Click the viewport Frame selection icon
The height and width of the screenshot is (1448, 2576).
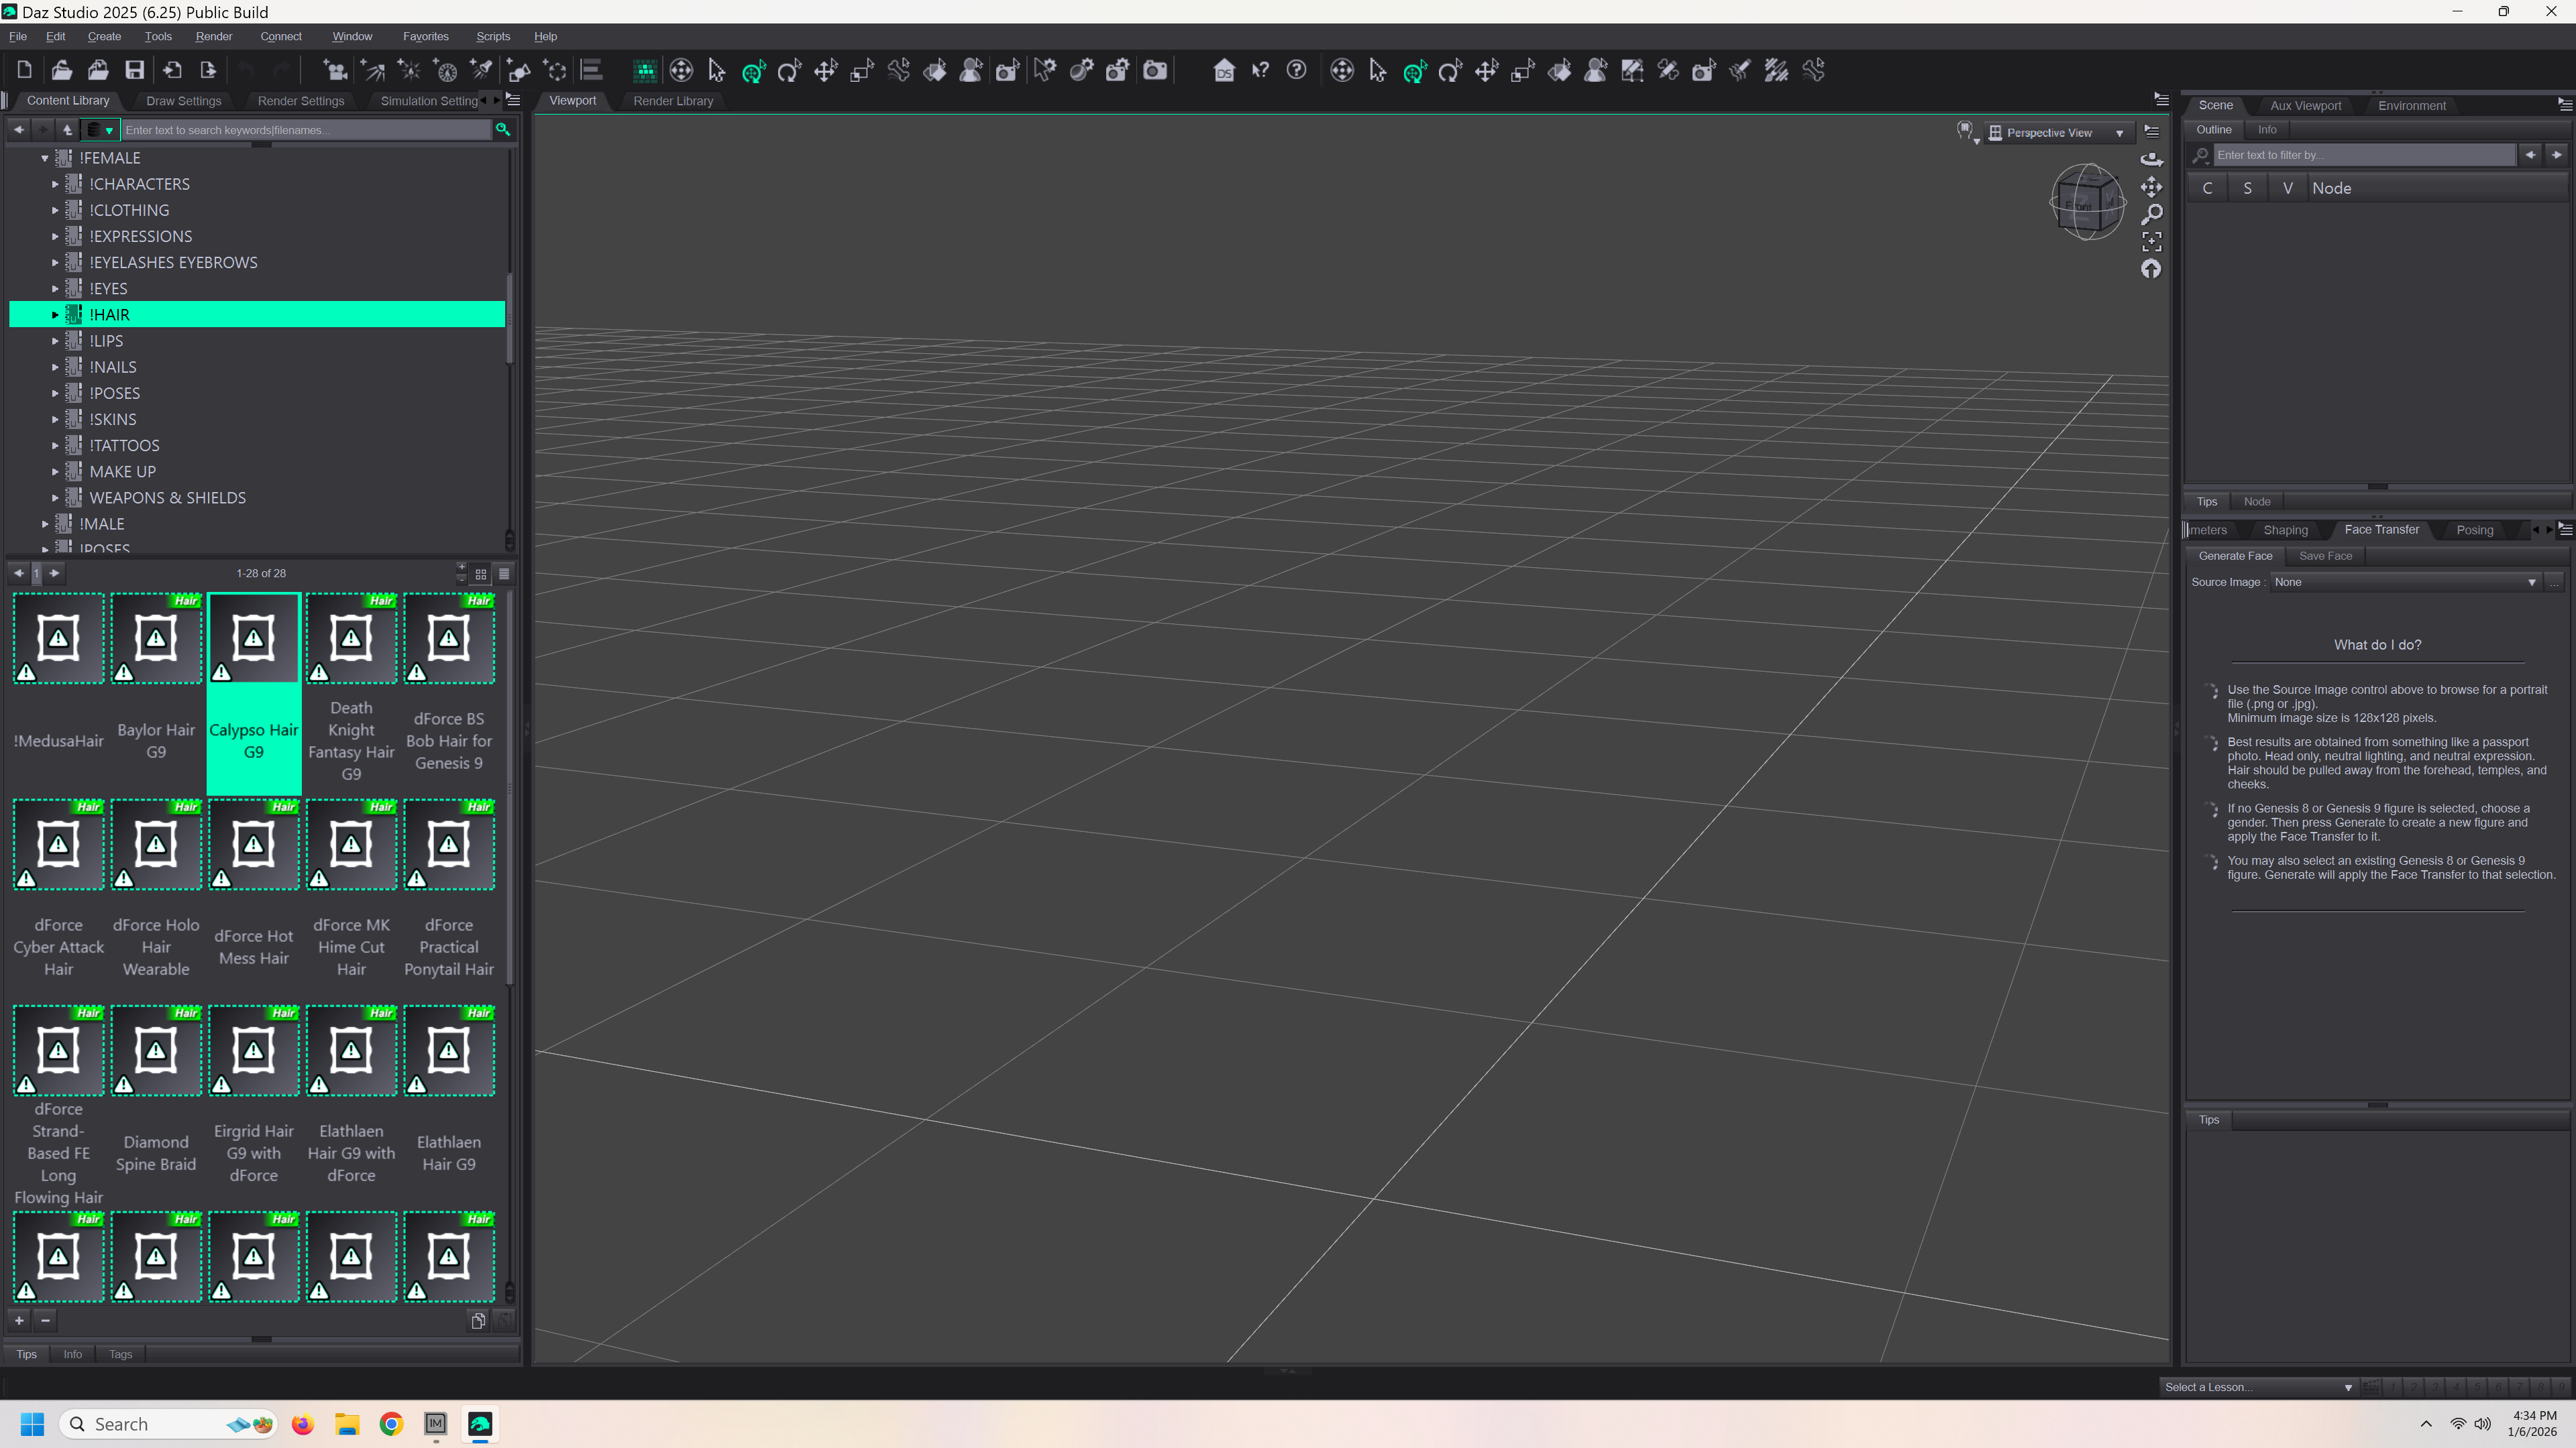click(x=2151, y=241)
